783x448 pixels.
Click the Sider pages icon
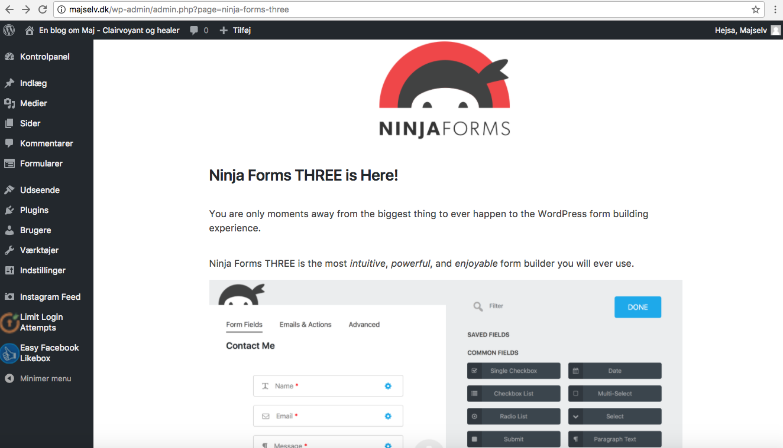[9, 123]
